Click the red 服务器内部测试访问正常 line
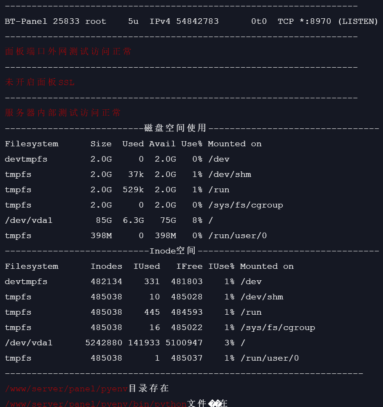 tap(62, 113)
